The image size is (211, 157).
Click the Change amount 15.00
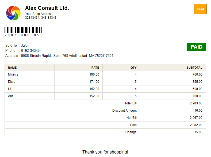pyautogui.click(x=198, y=132)
